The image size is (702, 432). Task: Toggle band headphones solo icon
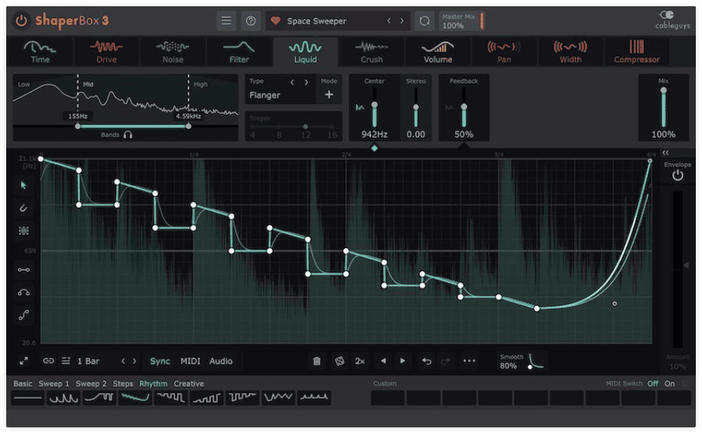coord(128,135)
